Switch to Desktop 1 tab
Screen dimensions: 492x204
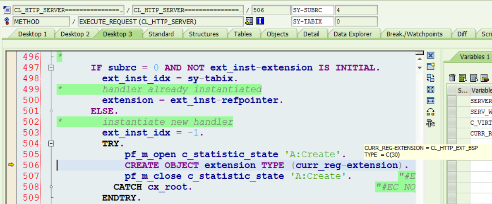(x=33, y=34)
